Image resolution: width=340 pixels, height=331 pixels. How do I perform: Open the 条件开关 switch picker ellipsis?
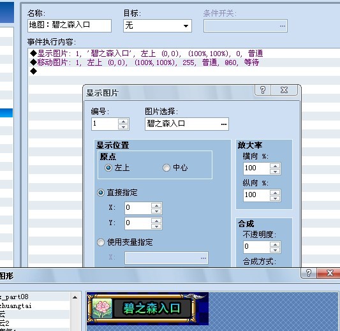click(x=283, y=26)
